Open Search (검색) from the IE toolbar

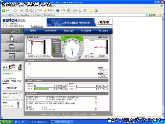[38, 11]
